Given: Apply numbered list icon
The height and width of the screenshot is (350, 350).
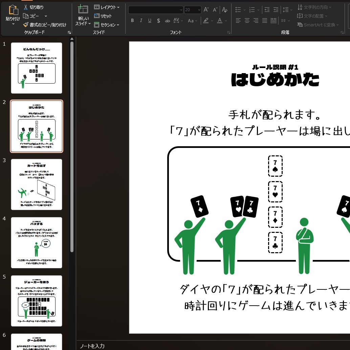Looking at the screenshot, I should [x=252, y=9].
